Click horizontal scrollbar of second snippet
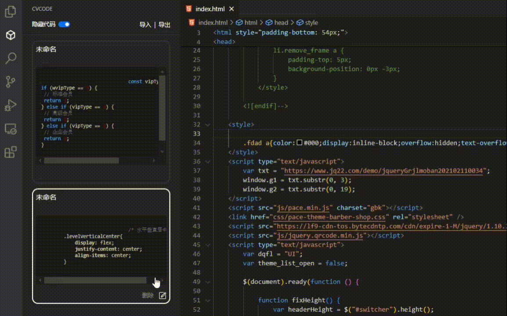 (x=95, y=280)
